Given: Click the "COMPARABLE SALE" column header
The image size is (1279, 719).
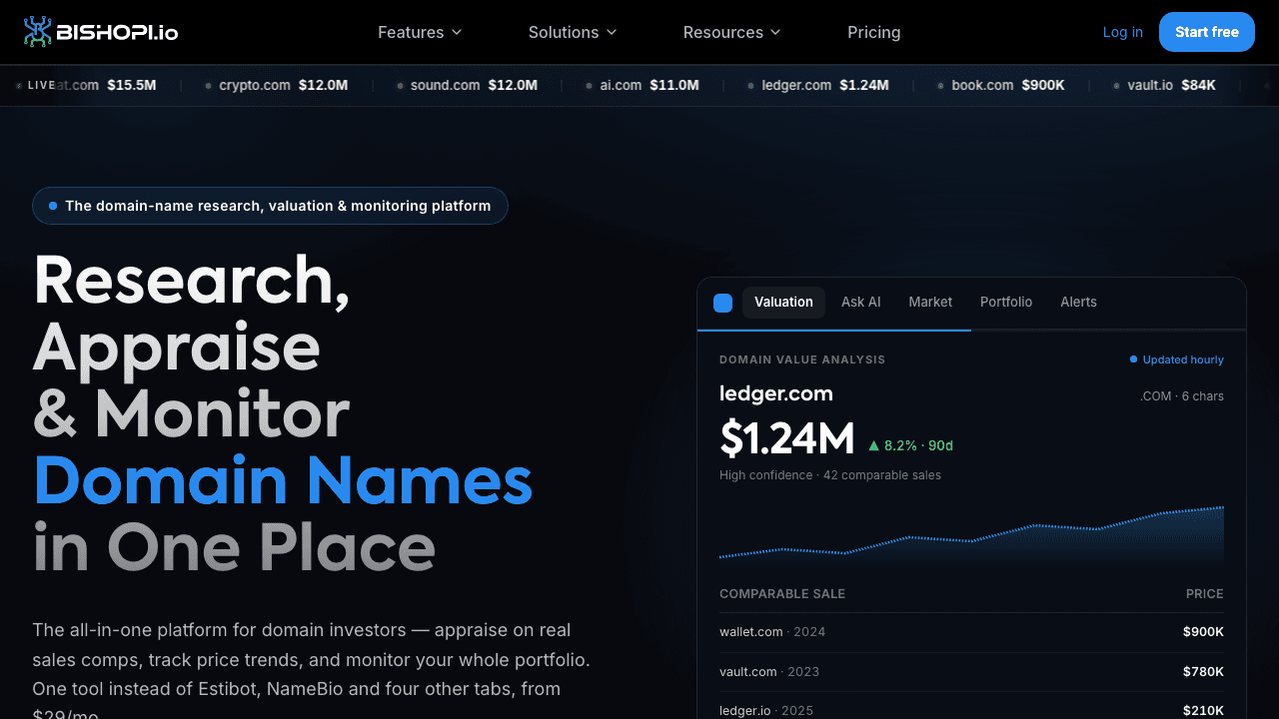Looking at the screenshot, I should click(782, 594).
